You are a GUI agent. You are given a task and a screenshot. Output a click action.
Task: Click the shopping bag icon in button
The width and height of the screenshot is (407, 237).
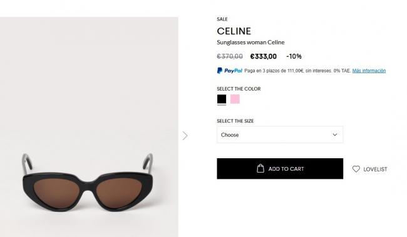tap(260, 169)
